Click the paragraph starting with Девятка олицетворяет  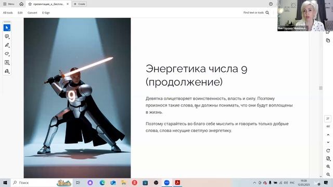(219, 105)
